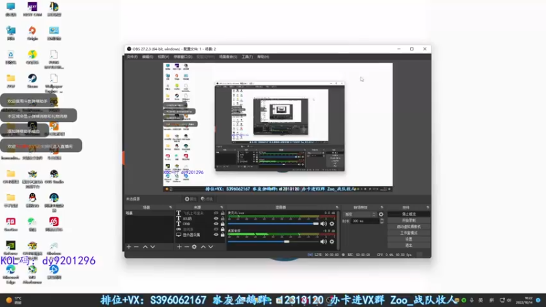
Task: Click the 开始录制 start recording button
Action: 409,220
